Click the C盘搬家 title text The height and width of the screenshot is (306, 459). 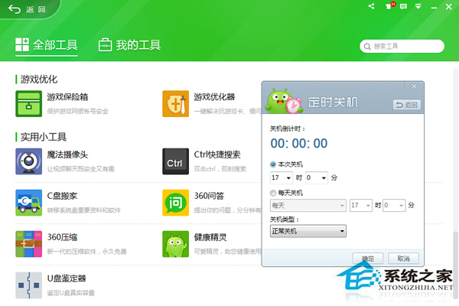63,196
